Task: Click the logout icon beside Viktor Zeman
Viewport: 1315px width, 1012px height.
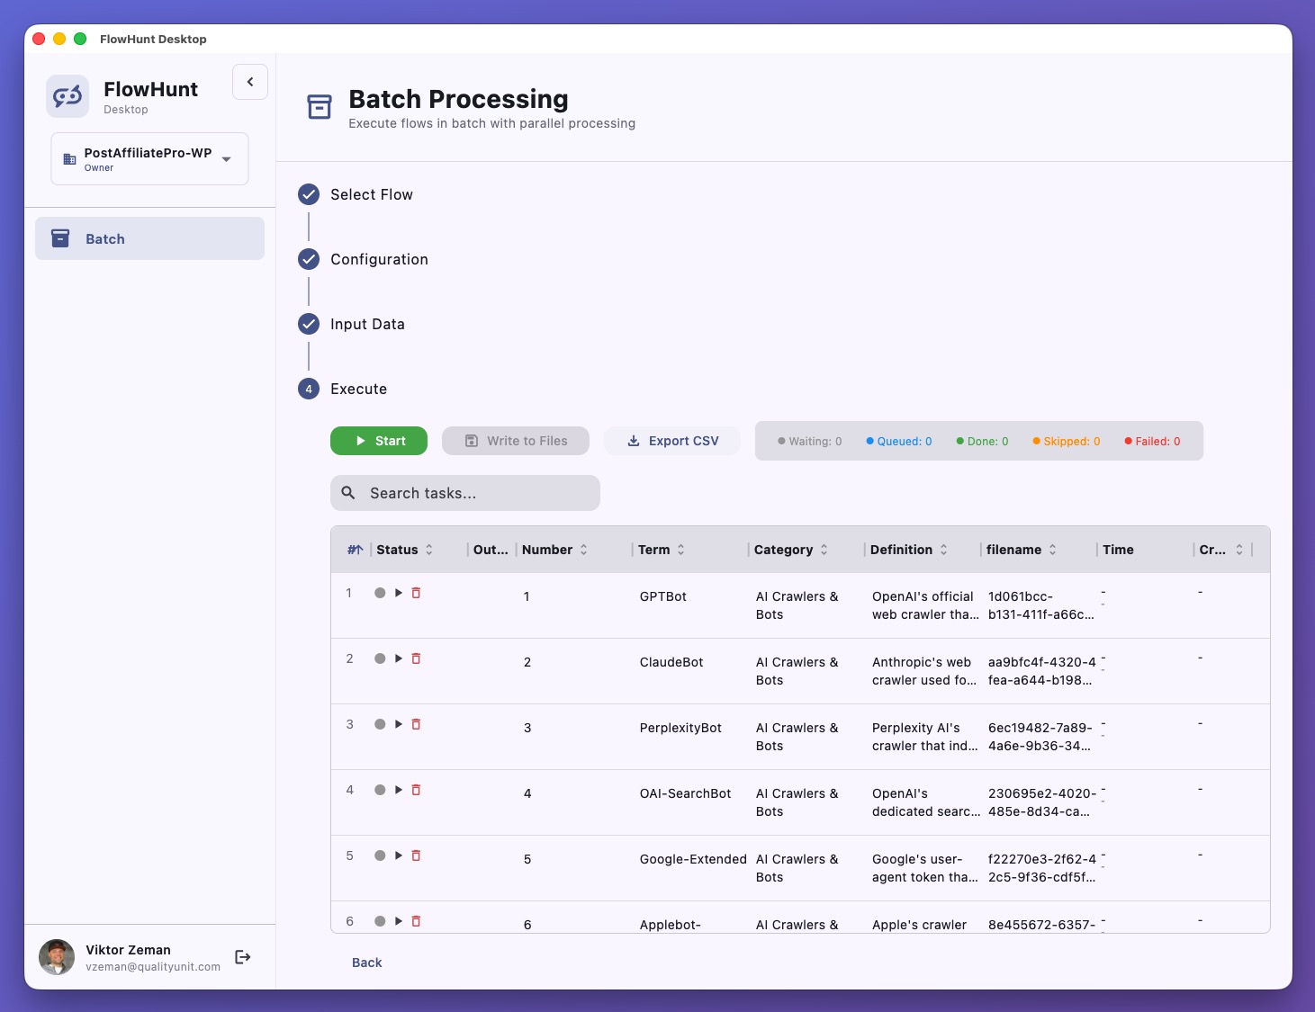Action: pyautogui.click(x=243, y=957)
